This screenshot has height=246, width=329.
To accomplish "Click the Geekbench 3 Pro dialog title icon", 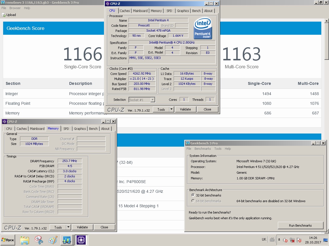I will click(x=188, y=143).
